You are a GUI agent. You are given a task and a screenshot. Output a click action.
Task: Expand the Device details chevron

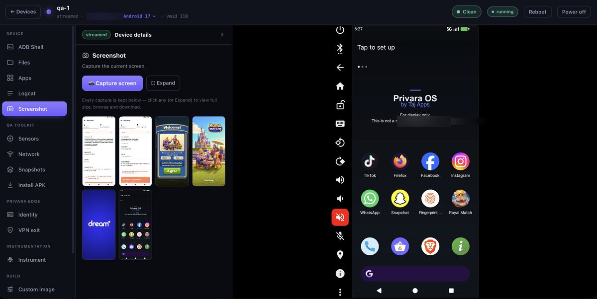222,35
